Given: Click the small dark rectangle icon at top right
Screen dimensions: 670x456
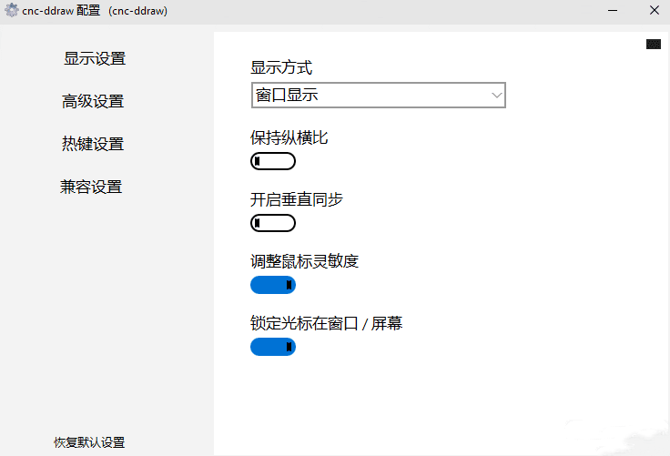Looking at the screenshot, I should pyautogui.click(x=654, y=44).
